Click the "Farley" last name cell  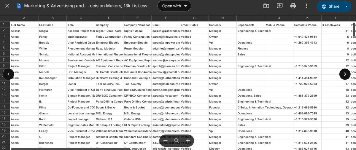(53, 37)
